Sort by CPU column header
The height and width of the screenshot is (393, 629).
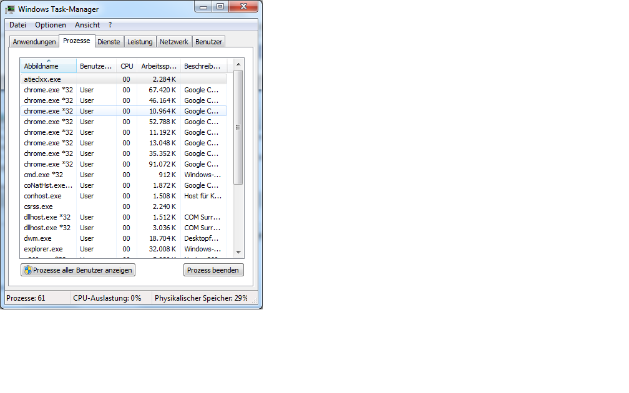pyautogui.click(x=127, y=66)
